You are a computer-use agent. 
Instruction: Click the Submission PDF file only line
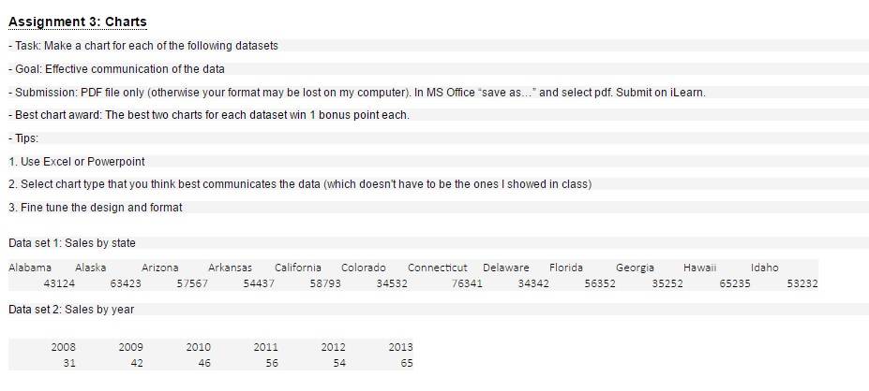click(x=357, y=93)
